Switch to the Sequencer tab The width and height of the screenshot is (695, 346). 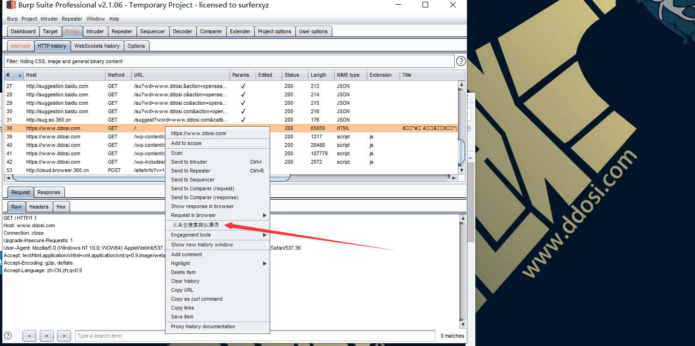click(x=152, y=31)
